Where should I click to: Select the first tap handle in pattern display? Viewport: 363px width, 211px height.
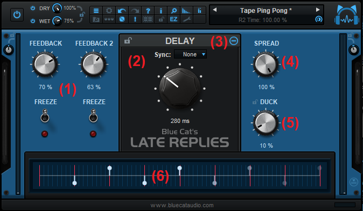[74, 183]
